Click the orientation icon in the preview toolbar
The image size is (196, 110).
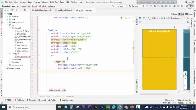144,18
